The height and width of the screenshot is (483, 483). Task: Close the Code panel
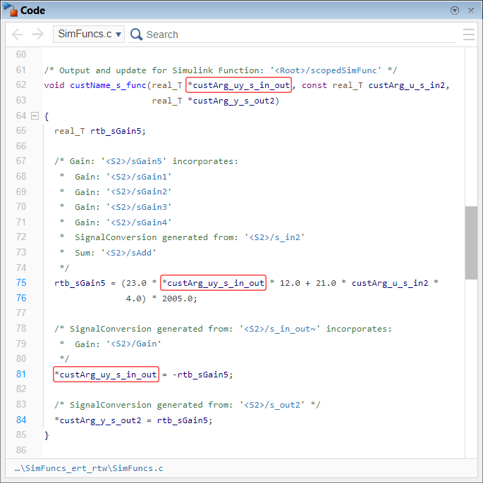pyautogui.click(x=471, y=11)
